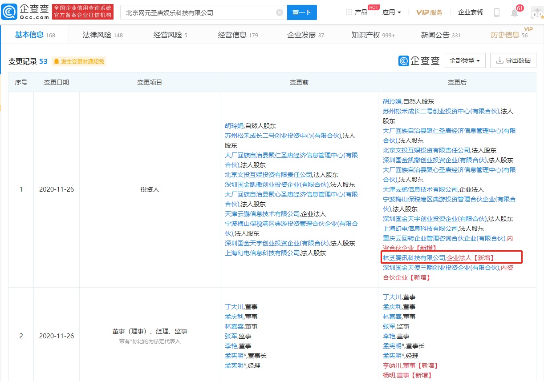The image size is (544, 381).
Task: Open the 全部类型 filter dropdown
Action: [x=464, y=60]
